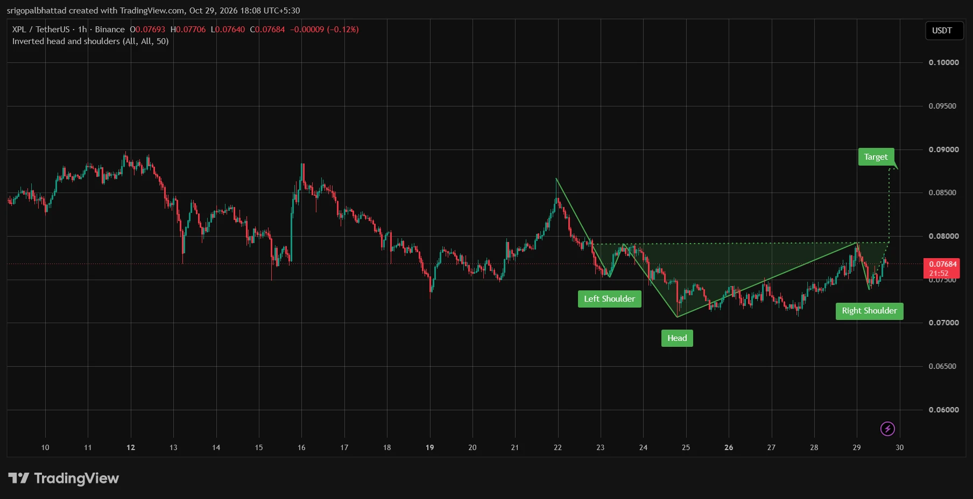Screen dimensions: 973x499
Task: Click the TradingView logo at bottom
Action: pyautogui.click(x=64, y=478)
